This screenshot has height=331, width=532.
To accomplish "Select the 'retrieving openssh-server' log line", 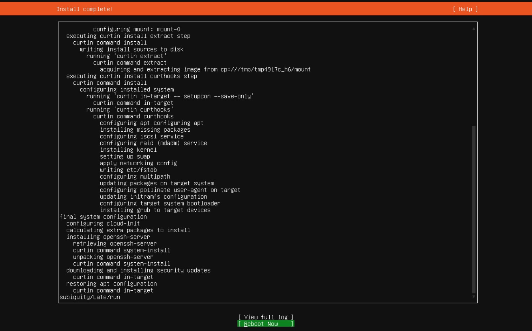I will (115, 243).
